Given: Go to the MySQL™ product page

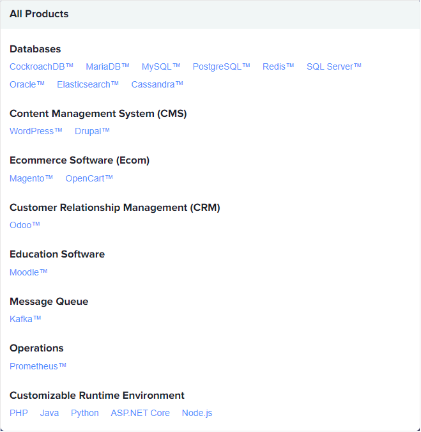Looking at the screenshot, I should coord(161,66).
